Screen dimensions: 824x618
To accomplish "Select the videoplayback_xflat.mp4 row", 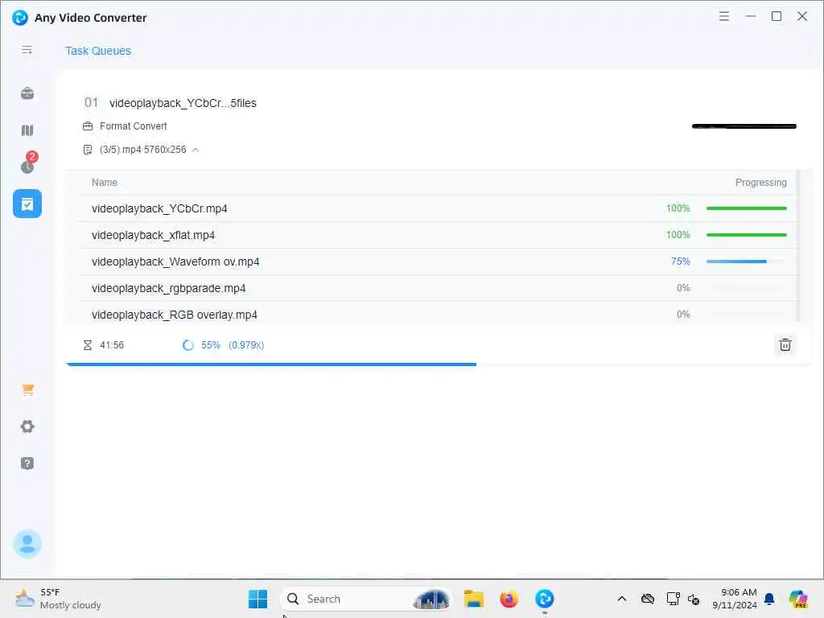I will [437, 235].
